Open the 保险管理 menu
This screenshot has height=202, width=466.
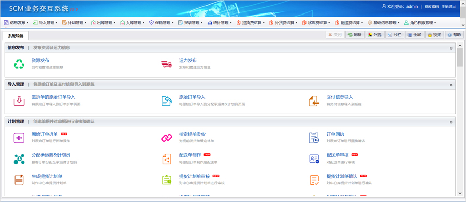click(162, 23)
